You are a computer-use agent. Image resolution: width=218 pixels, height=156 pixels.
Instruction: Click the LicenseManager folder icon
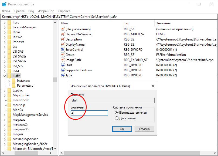tap(9, 27)
